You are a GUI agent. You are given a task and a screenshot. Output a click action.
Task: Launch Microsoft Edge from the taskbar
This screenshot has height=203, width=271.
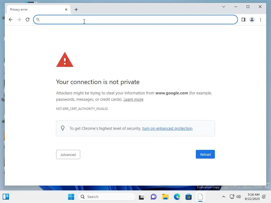pyautogui.click(x=177, y=197)
